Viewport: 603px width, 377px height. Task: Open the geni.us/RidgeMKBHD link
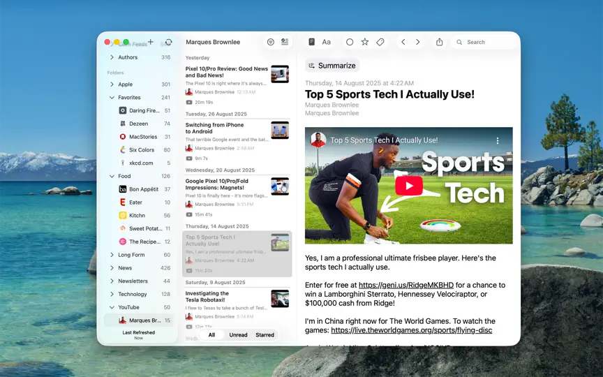(406, 285)
